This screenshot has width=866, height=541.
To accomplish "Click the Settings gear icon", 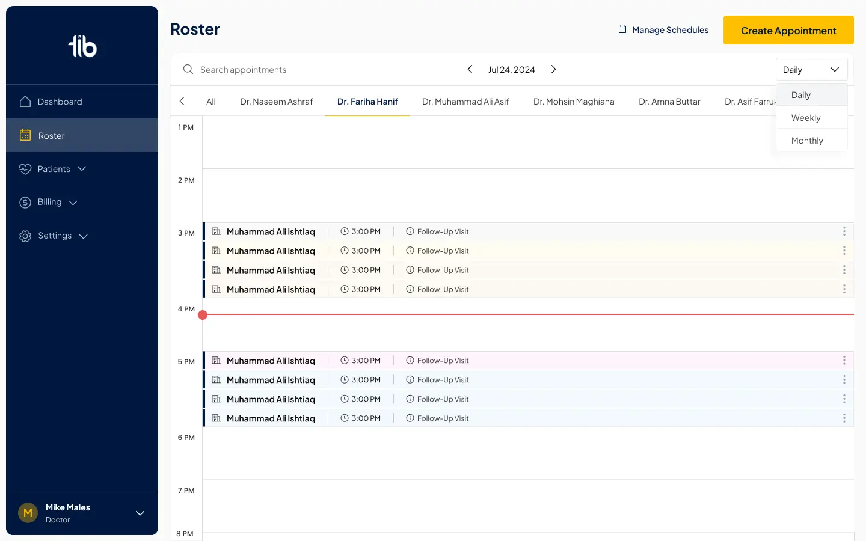I will point(25,236).
